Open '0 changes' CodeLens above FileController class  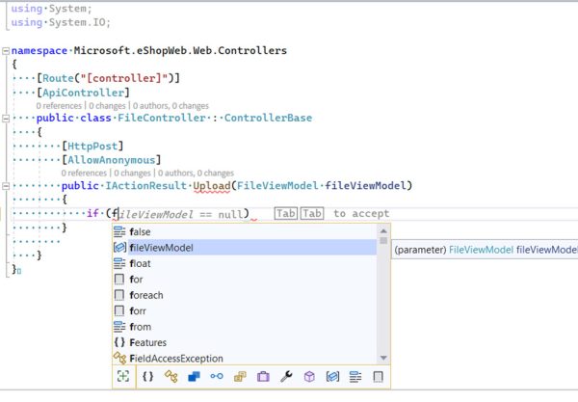(107, 106)
